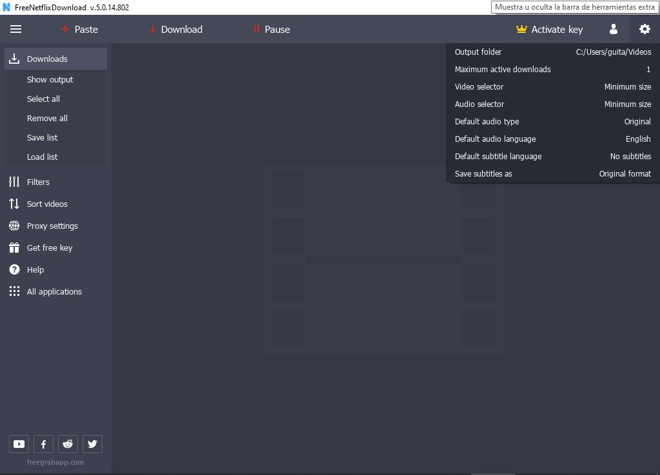Open Sort videos from the sidebar
The height and width of the screenshot is (475, 660).
[14, 204]
